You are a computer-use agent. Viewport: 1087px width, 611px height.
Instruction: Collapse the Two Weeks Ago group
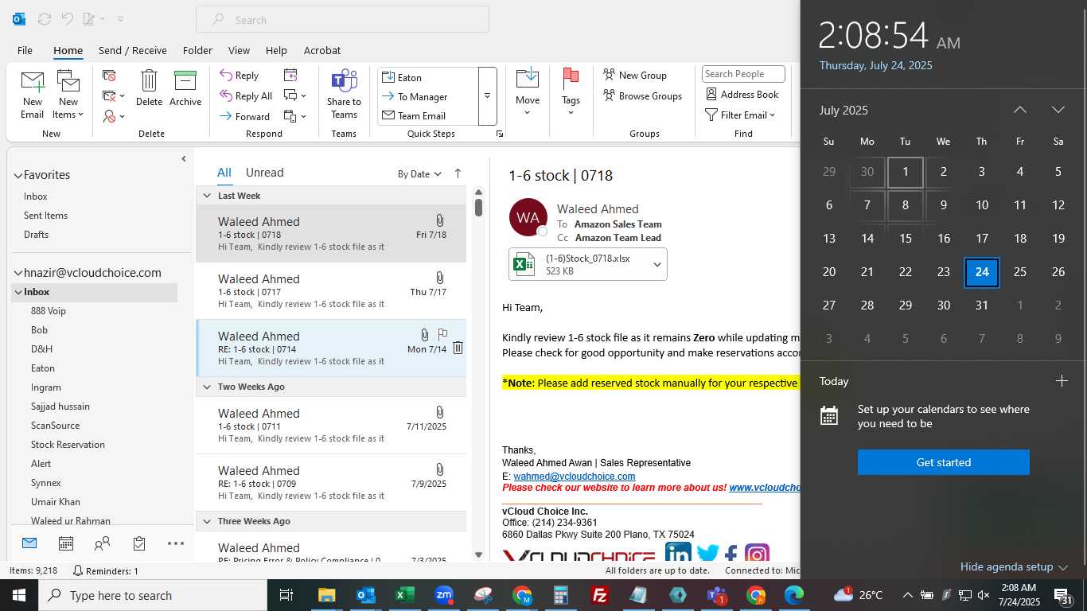207,387
